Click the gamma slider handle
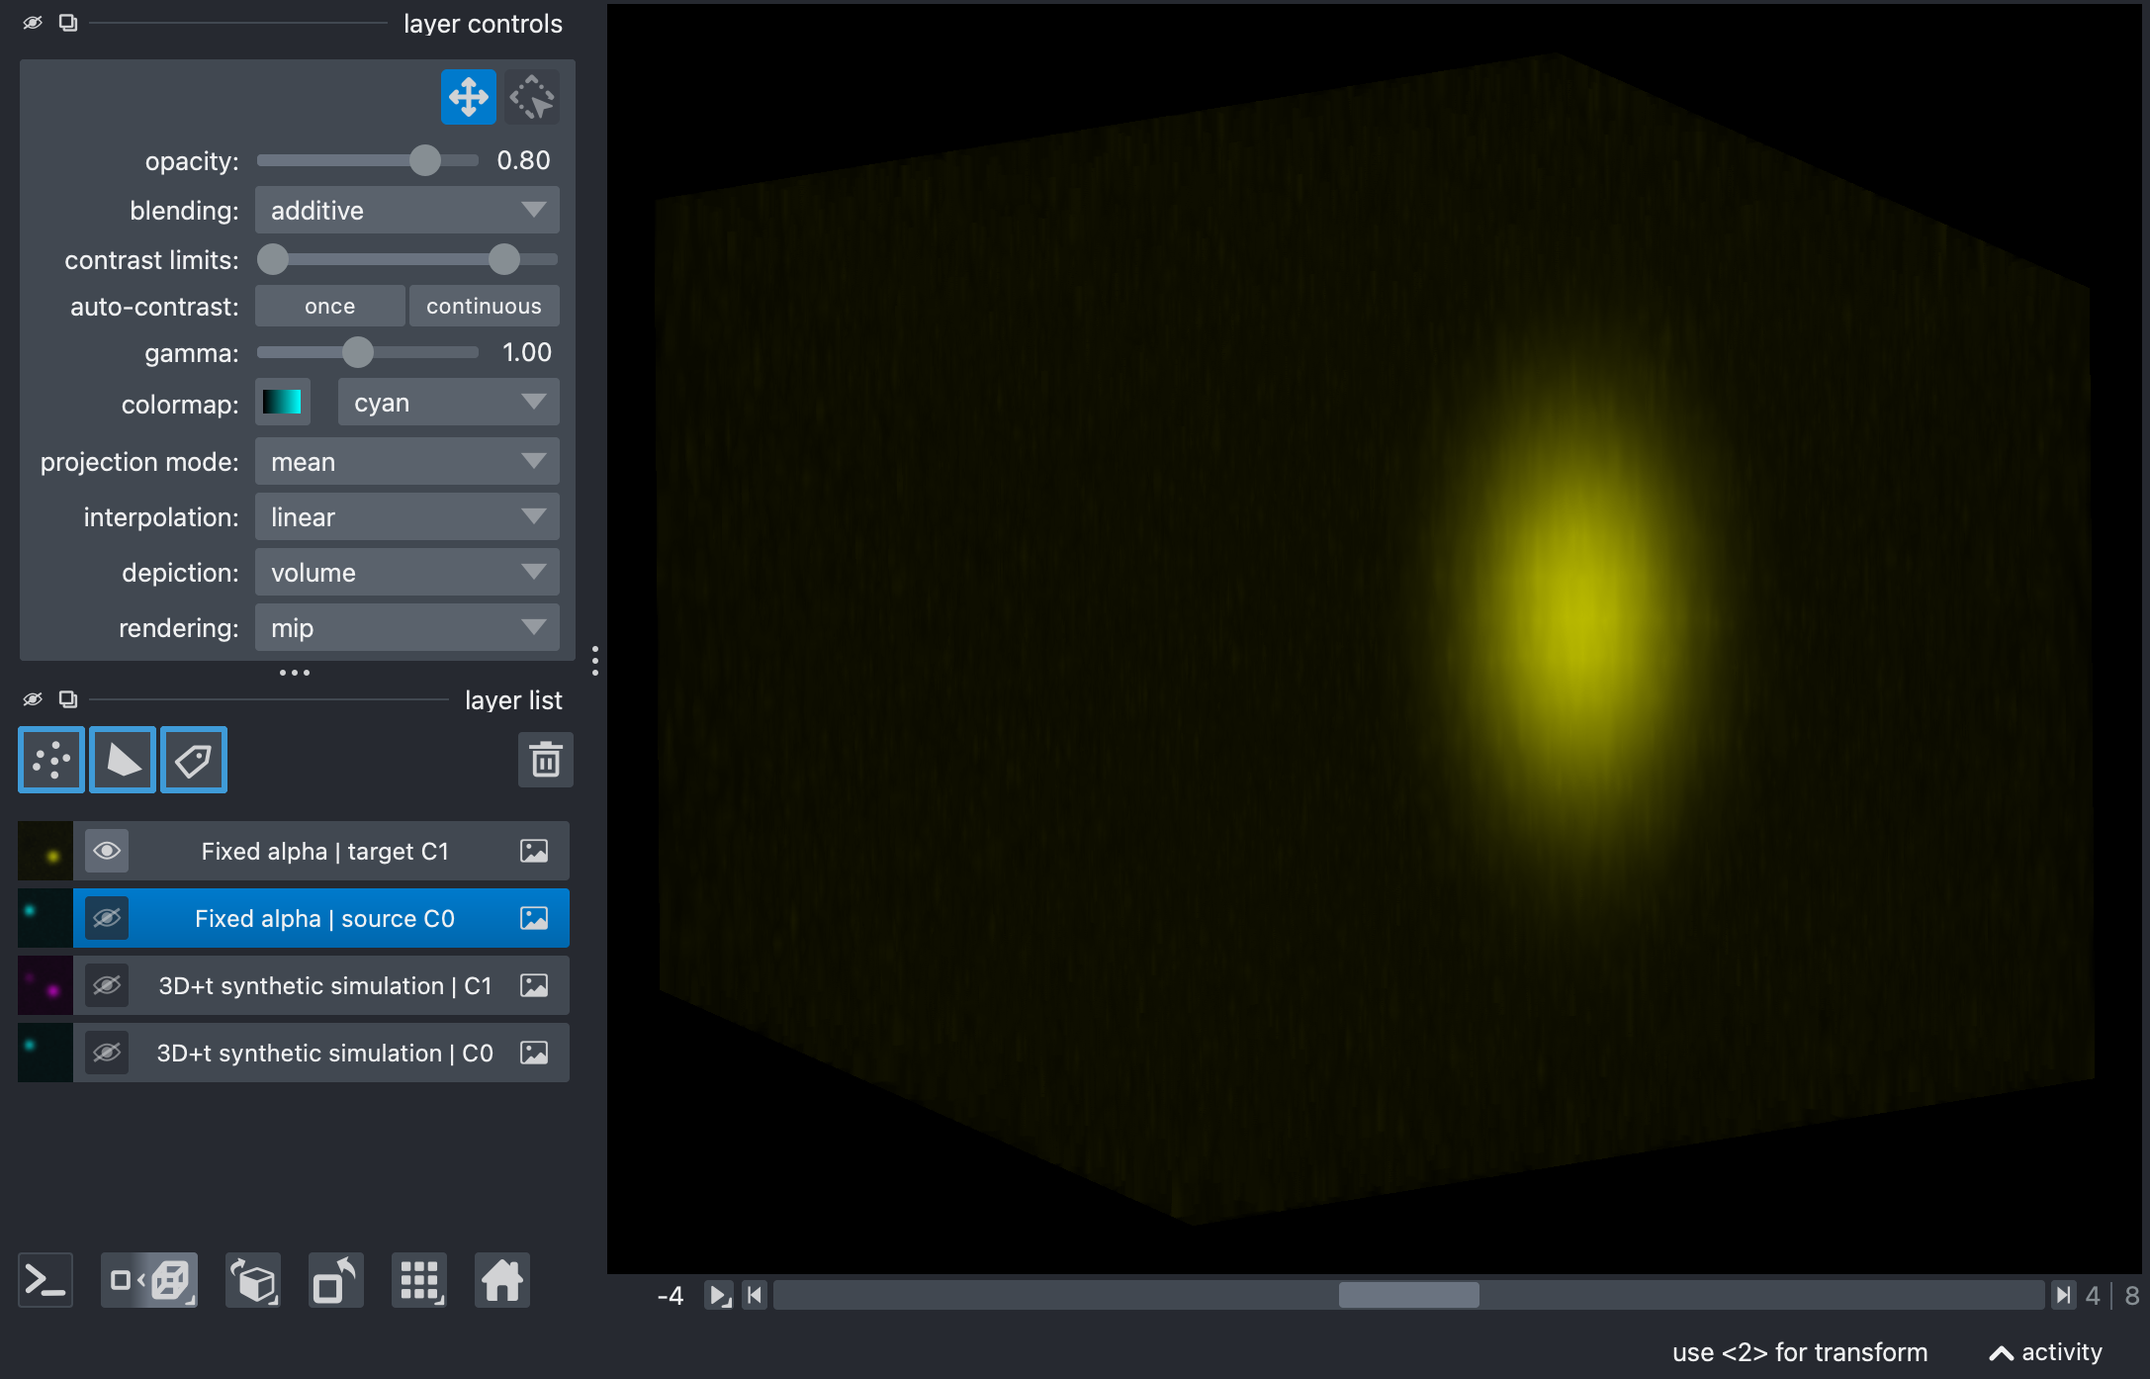The width and height of the screenshot is (2150, 1379). click(358, 352)
